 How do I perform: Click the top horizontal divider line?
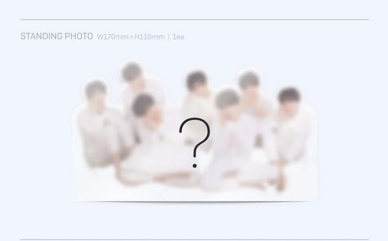pyautogui.click(x=195, y=19)
